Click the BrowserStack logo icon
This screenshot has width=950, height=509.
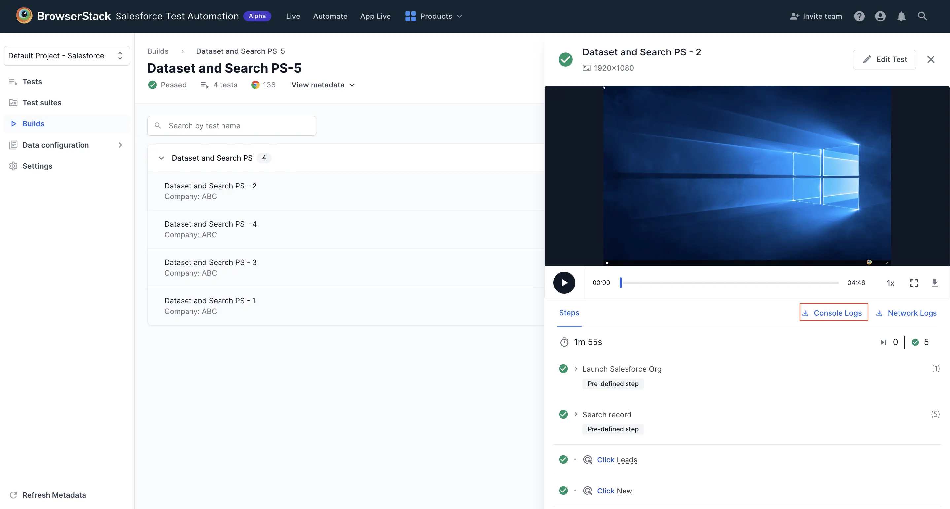pyautogui.click(x=24, y=16)
